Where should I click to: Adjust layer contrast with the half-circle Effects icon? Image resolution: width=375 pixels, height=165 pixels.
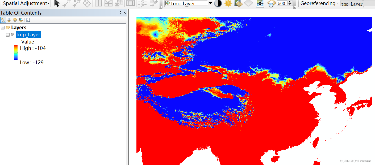(218, 3)
